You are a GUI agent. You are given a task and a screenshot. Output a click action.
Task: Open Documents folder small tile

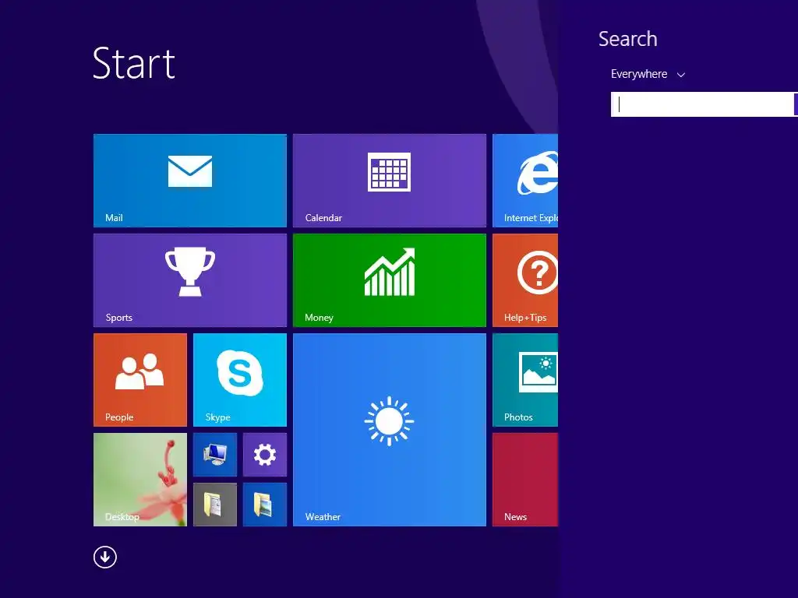coord(215,505)
